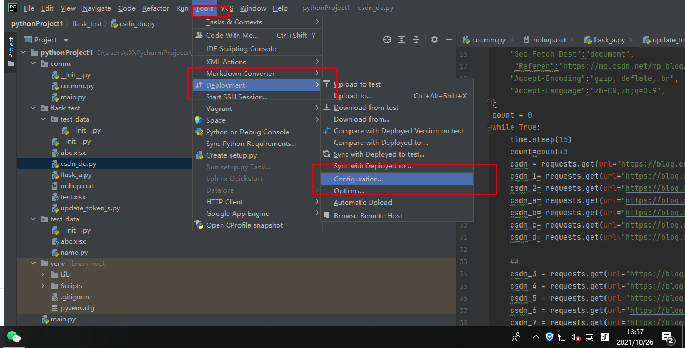Collapse the comm folder
685x348 pixels.
[33, 63]
